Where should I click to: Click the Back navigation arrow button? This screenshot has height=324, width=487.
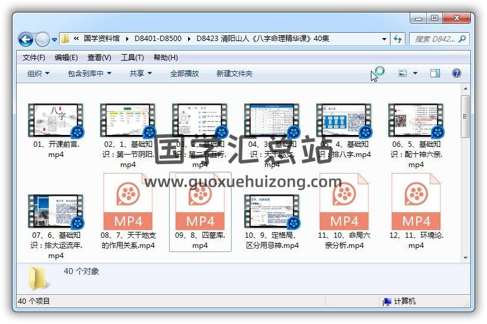26,39
